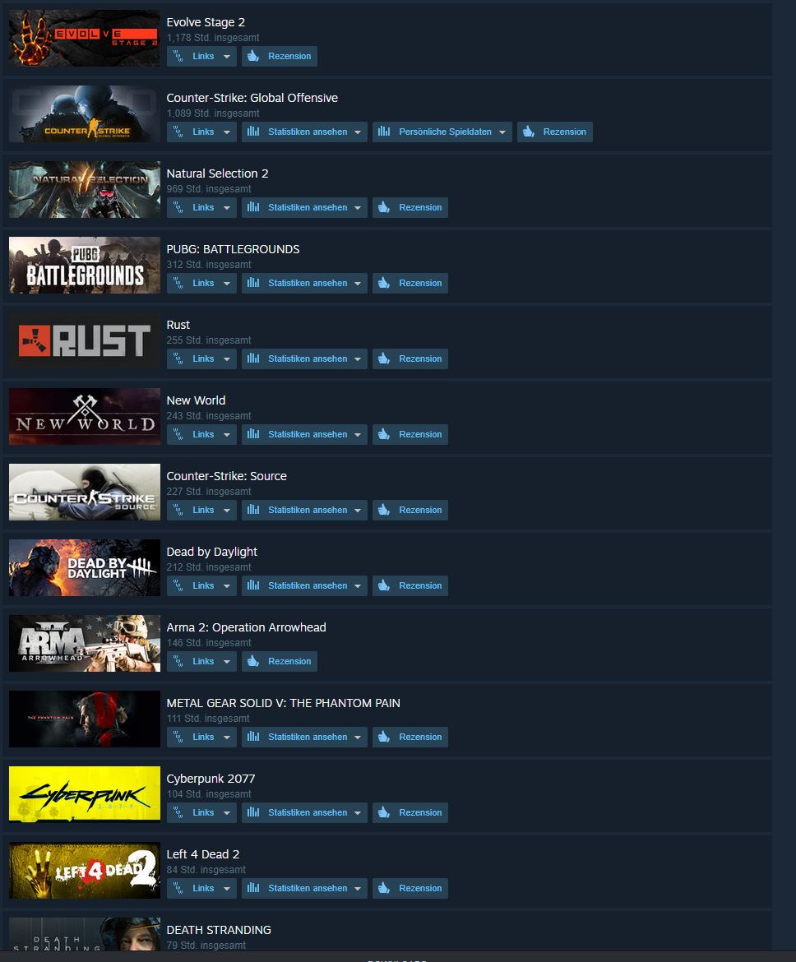Viewport: 796px width, 962px height.
Task: Write a Rezension for Rust
Action: 410,359
